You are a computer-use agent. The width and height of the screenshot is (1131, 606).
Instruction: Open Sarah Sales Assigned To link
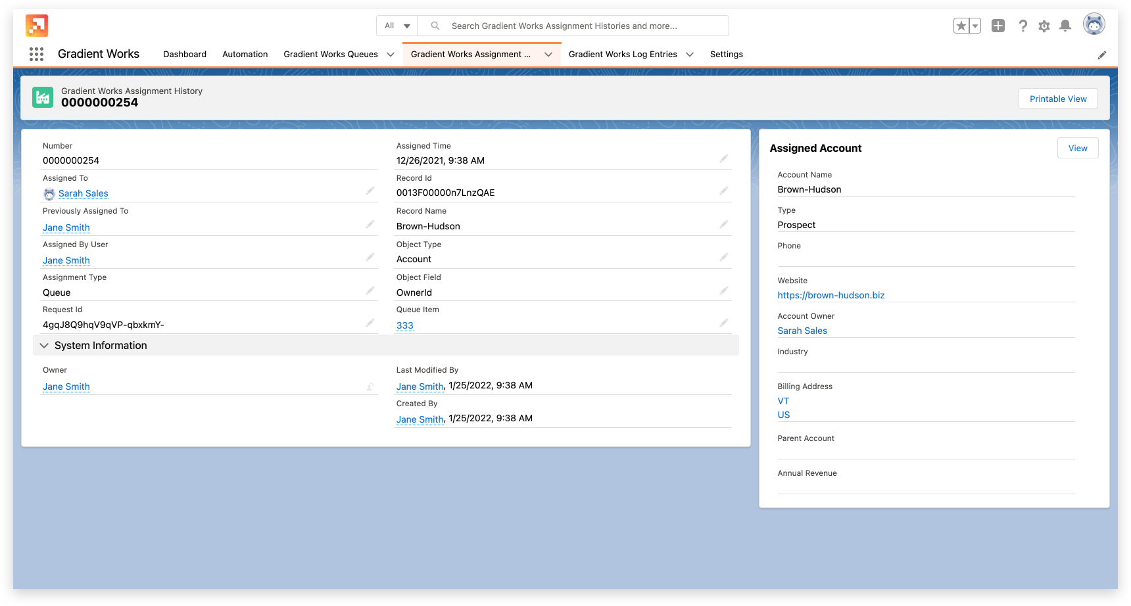(84, 193)
